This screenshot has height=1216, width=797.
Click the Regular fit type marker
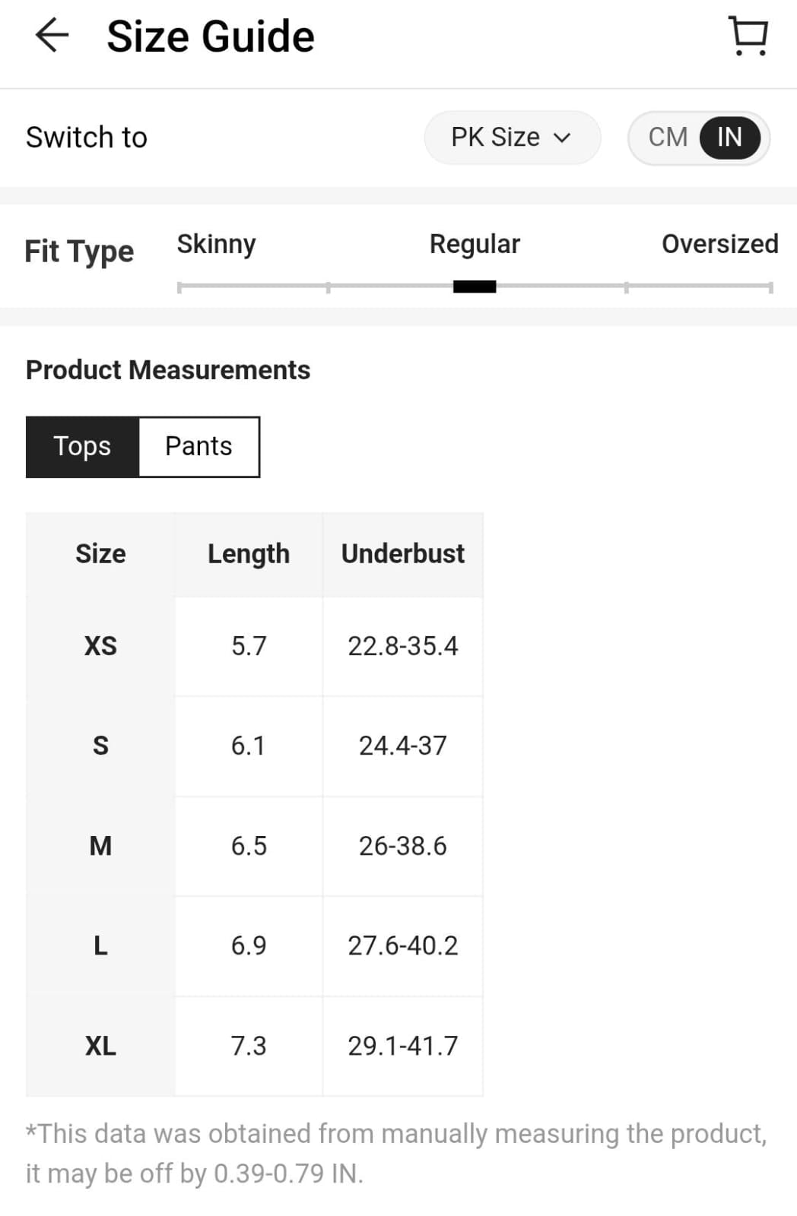(475, 287)
